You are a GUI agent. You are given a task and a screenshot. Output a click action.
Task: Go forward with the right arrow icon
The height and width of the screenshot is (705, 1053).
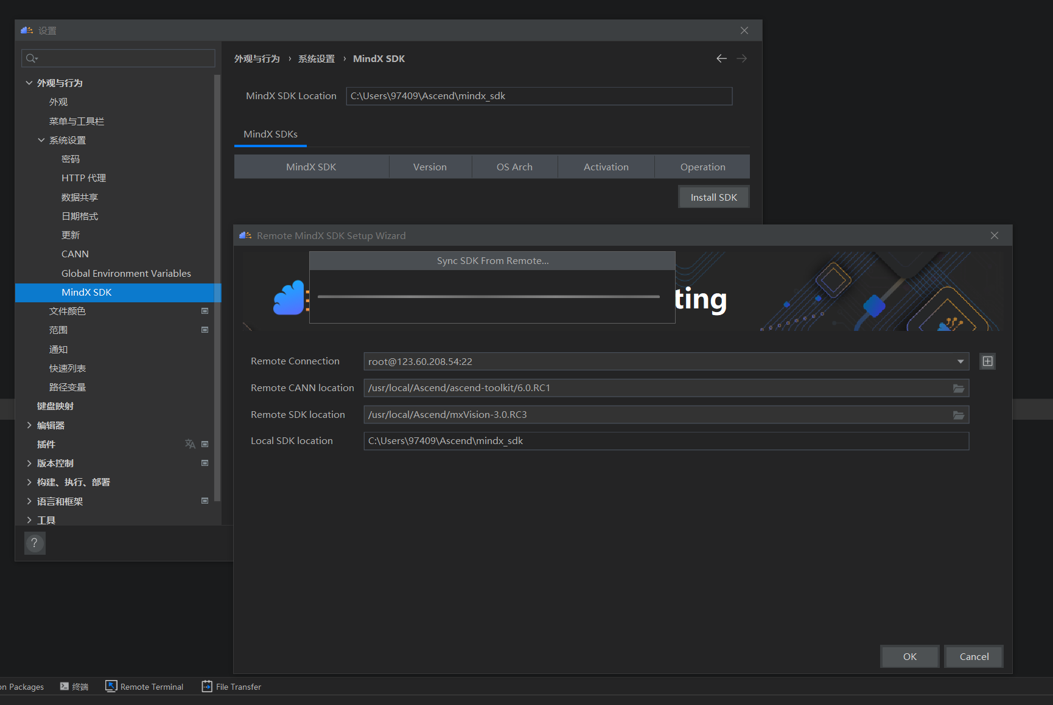pyautogui.click(x=741, y=58)
